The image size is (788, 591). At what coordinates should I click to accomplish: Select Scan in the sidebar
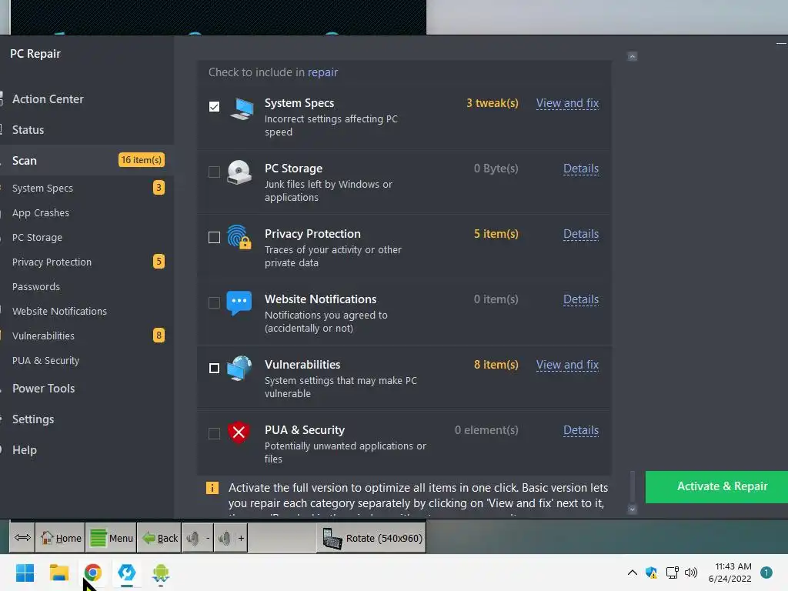coord(86,160)
